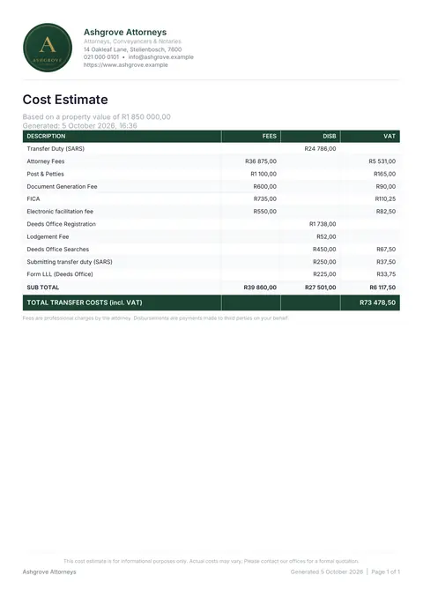Screen dimensions: 423x598
Task: Click the FICA row label
Action: (x=33, y=198)
